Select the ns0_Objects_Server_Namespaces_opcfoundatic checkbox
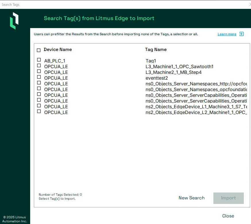Screen dimensions: 251x224 (39, 89)
